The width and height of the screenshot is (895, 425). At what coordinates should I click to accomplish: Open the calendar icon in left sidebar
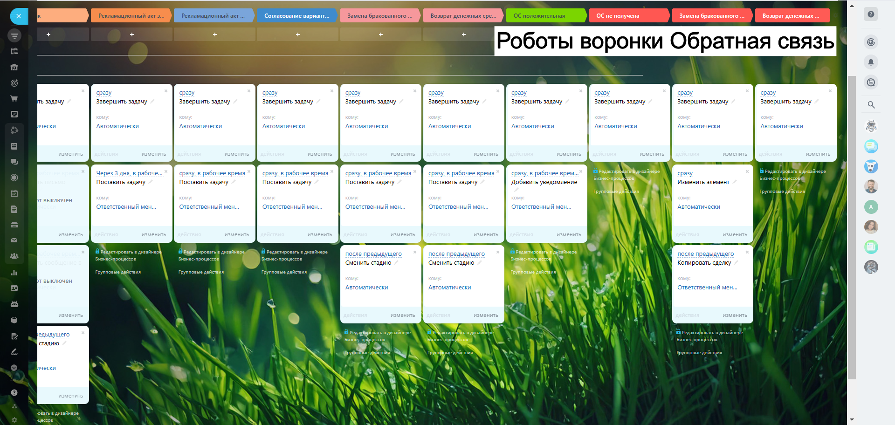tap(14, 193)
